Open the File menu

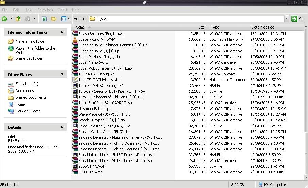(5, 10)
